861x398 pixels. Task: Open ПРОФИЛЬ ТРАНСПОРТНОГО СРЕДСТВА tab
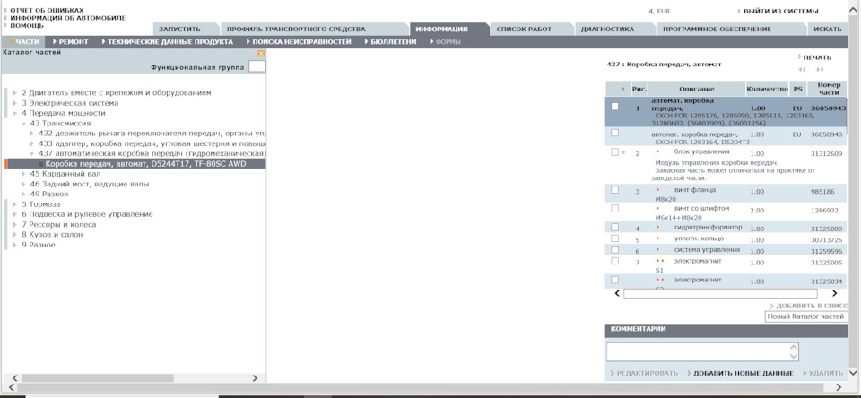coord(296,29)
